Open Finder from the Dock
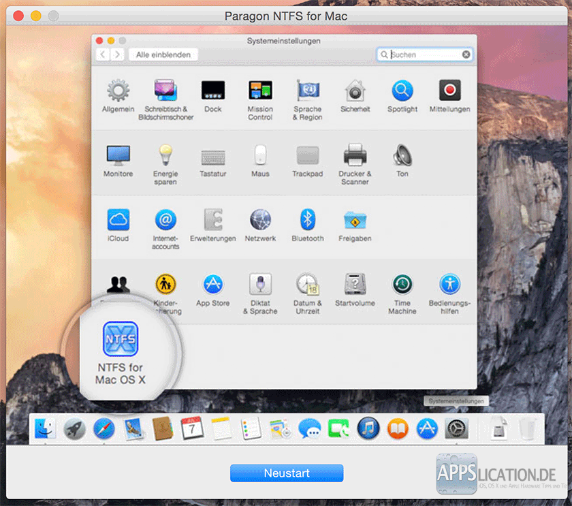 [45, 428]
